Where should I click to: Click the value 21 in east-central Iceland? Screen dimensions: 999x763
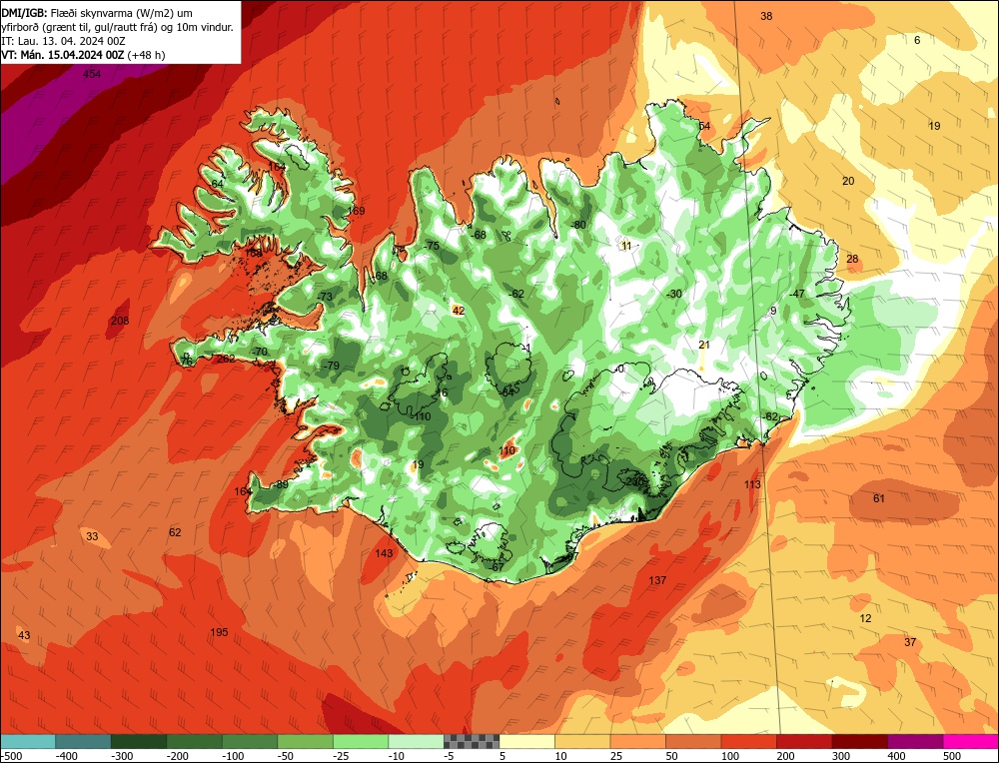(x=704, y=345)
